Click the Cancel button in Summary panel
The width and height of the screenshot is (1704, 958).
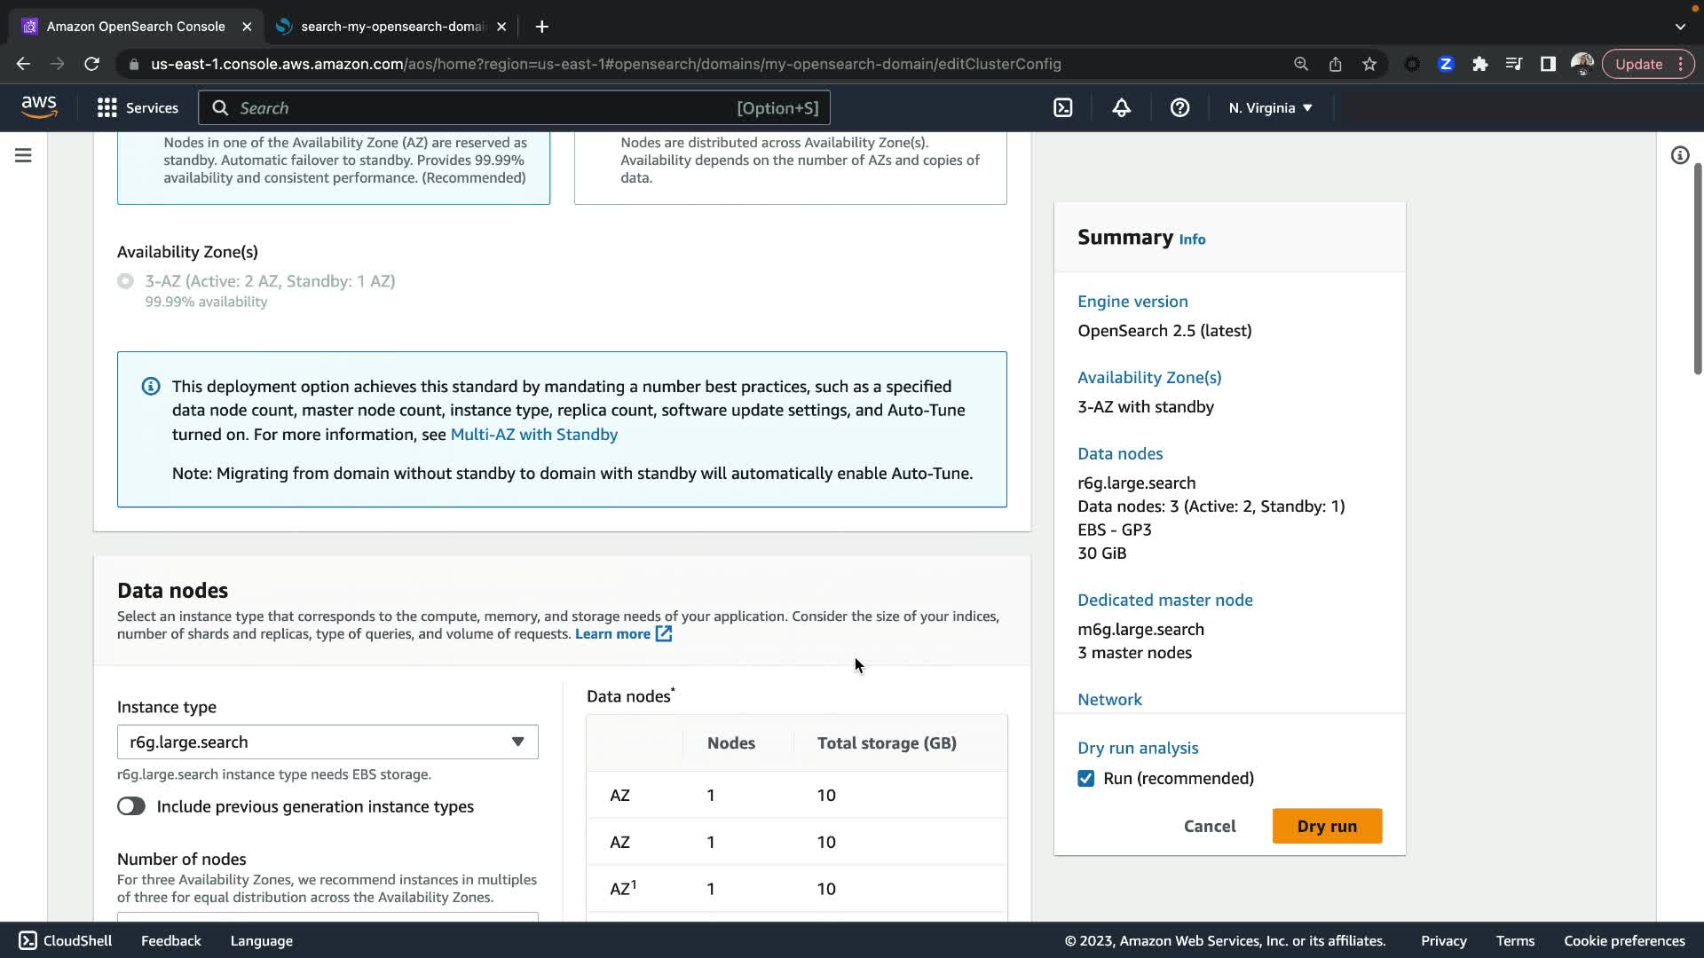pyautogui.click(x=1209, y=826)
